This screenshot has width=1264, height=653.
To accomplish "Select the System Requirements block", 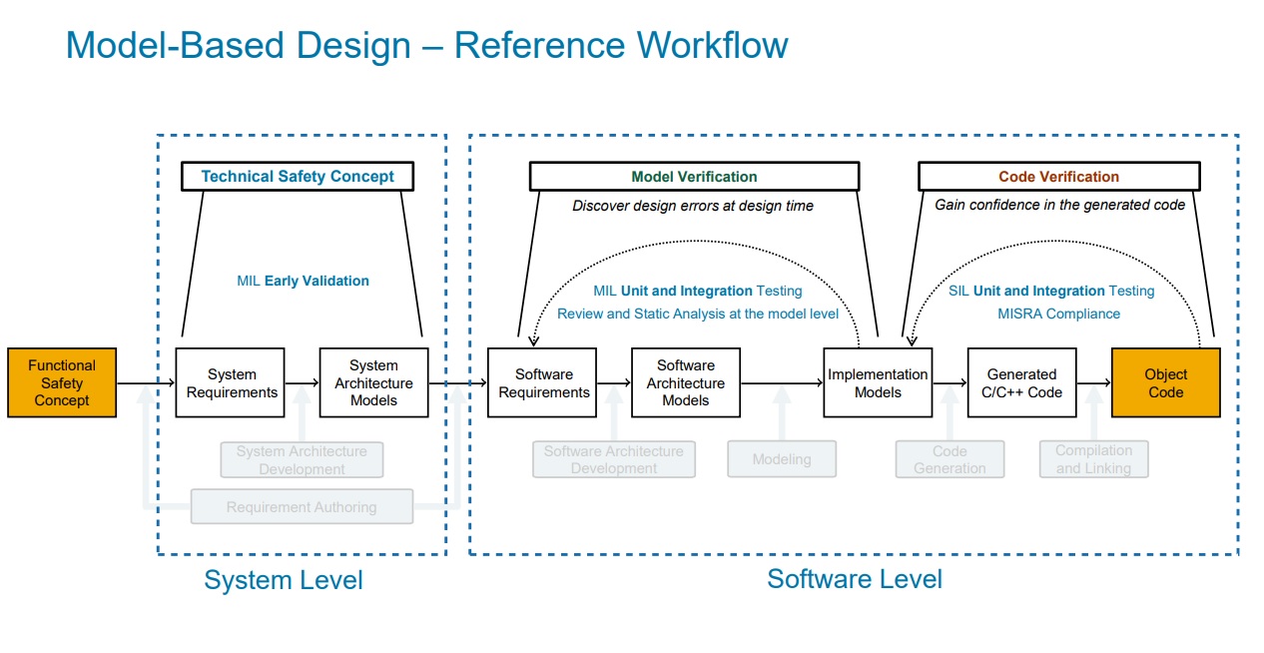I will pos(231,382).
